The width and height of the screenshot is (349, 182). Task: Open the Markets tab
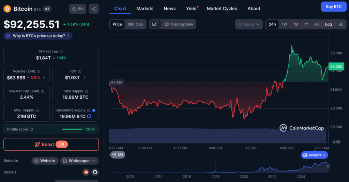(145, 9)
